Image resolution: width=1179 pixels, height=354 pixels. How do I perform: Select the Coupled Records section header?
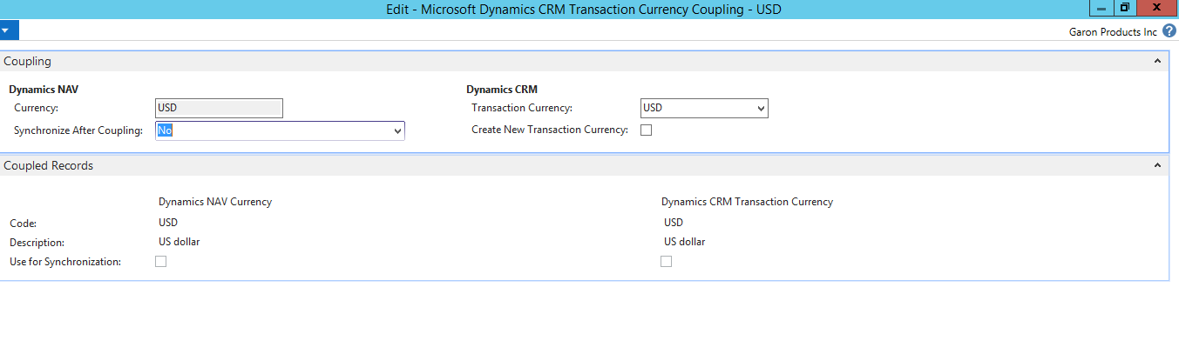(584, 165)
